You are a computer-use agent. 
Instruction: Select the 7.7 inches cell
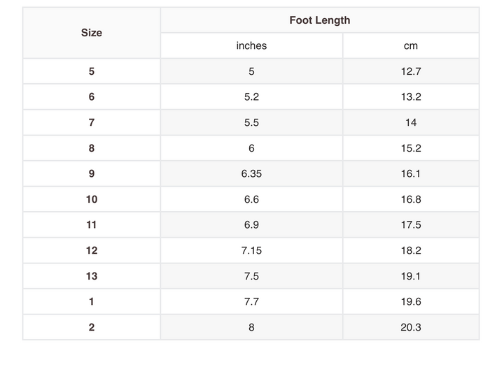pyautogui.click(x=251, y=302)
